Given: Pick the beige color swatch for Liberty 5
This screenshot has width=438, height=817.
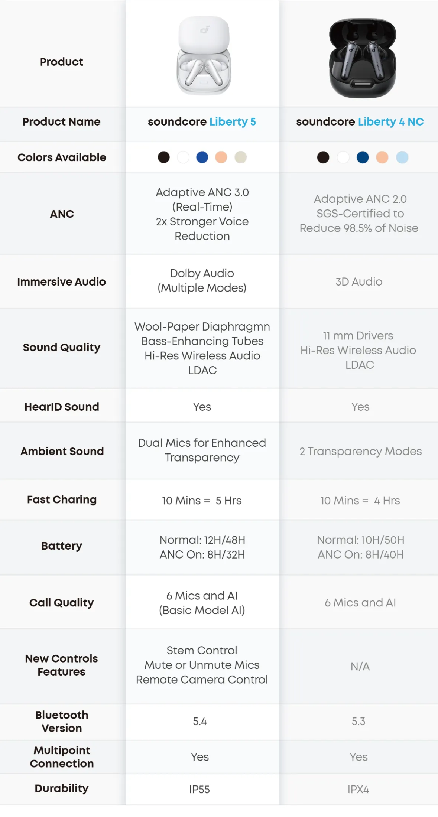Looking at the screenshot, I should 240,157.
